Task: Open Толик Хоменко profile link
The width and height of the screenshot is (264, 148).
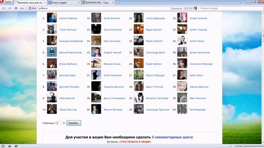Action: click(x=68, y=30)
